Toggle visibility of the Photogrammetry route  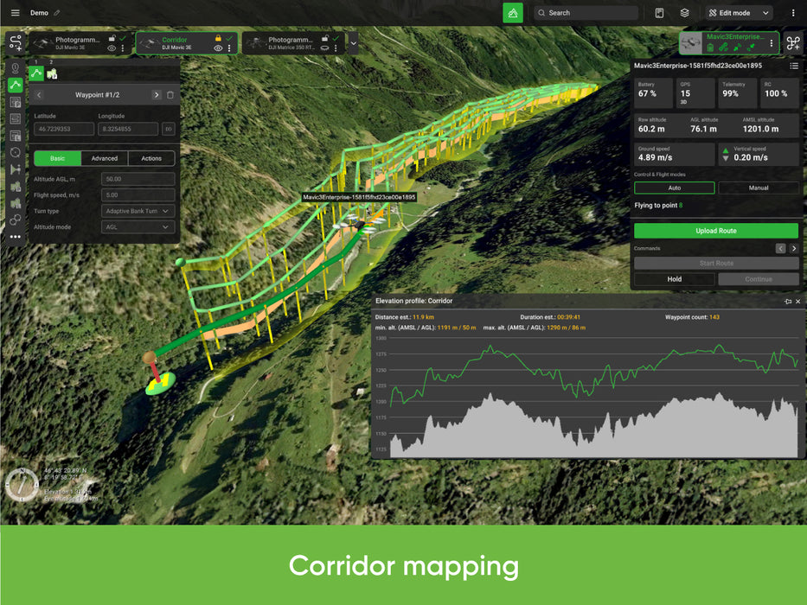click(112, 48)
